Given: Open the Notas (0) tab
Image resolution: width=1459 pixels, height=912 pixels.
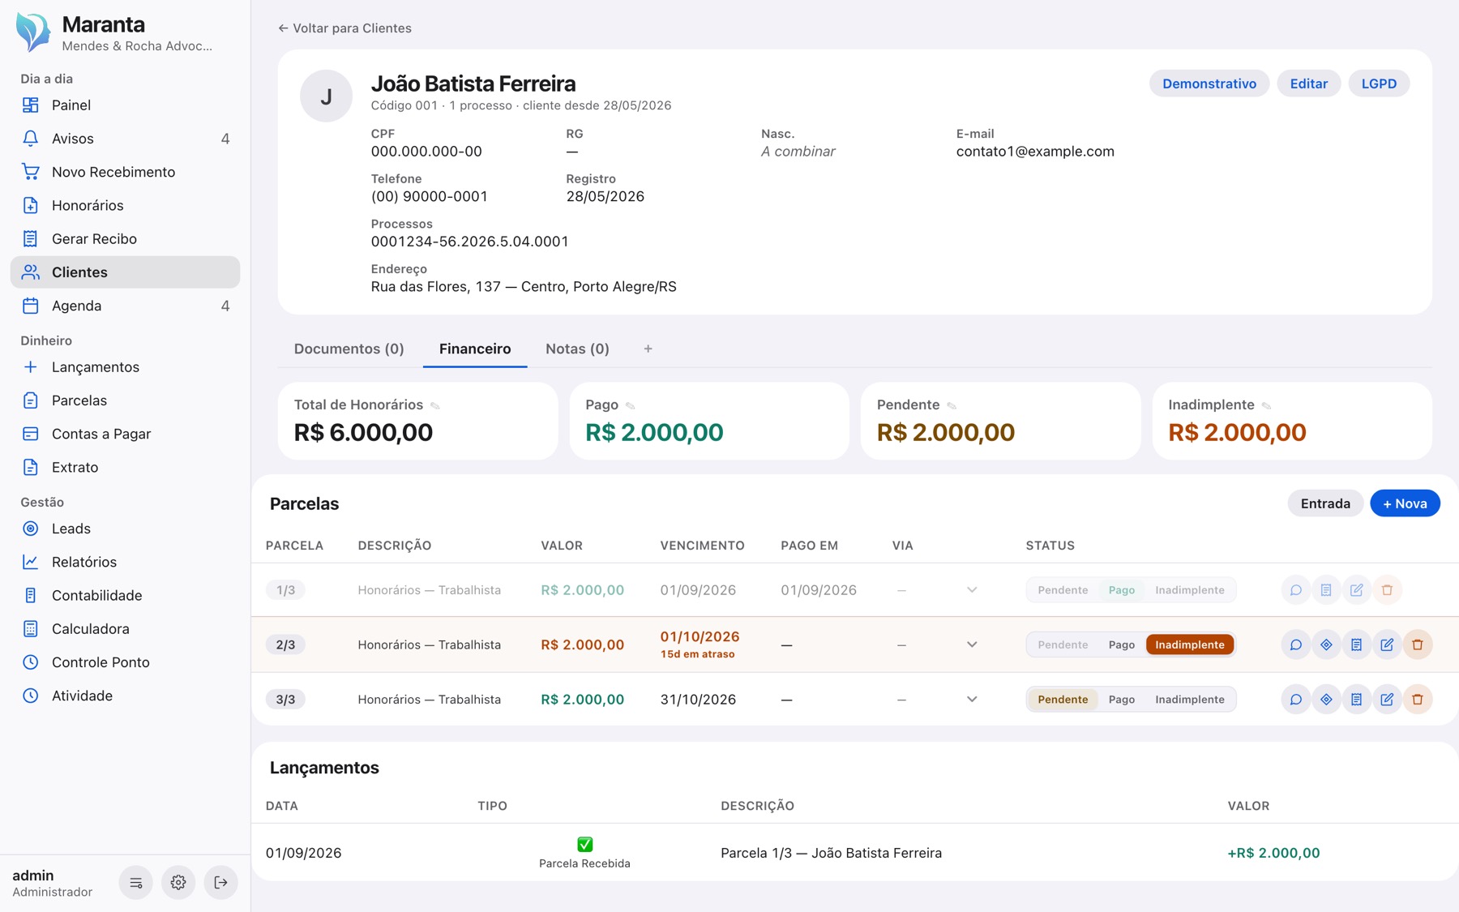Looking at the screenshot, I should tap(577, 349).
